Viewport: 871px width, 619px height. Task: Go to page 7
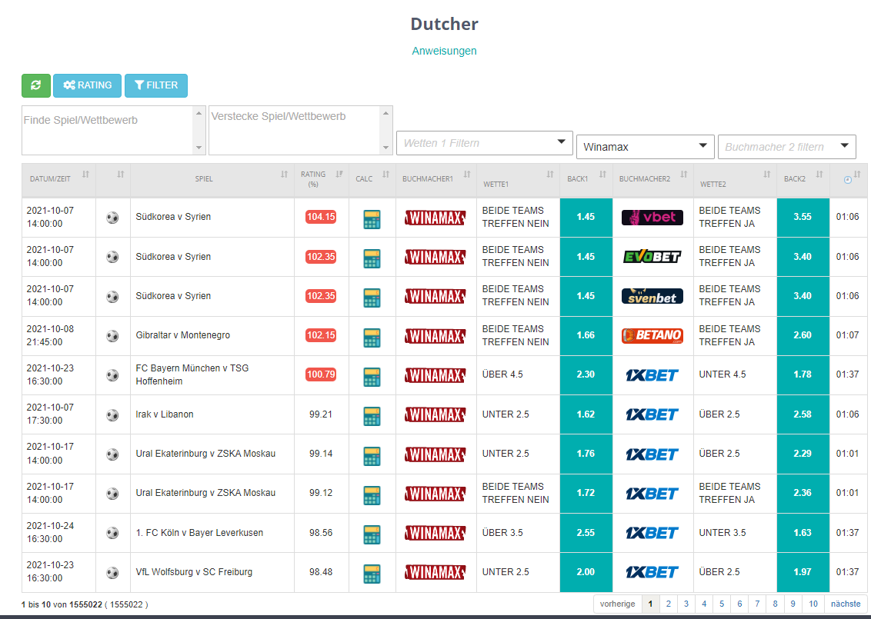pyautogui.click(x=757, y=604)
